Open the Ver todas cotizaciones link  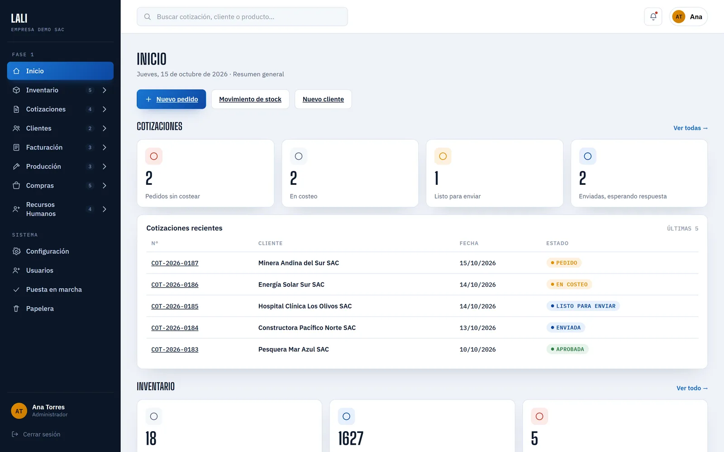691,128
